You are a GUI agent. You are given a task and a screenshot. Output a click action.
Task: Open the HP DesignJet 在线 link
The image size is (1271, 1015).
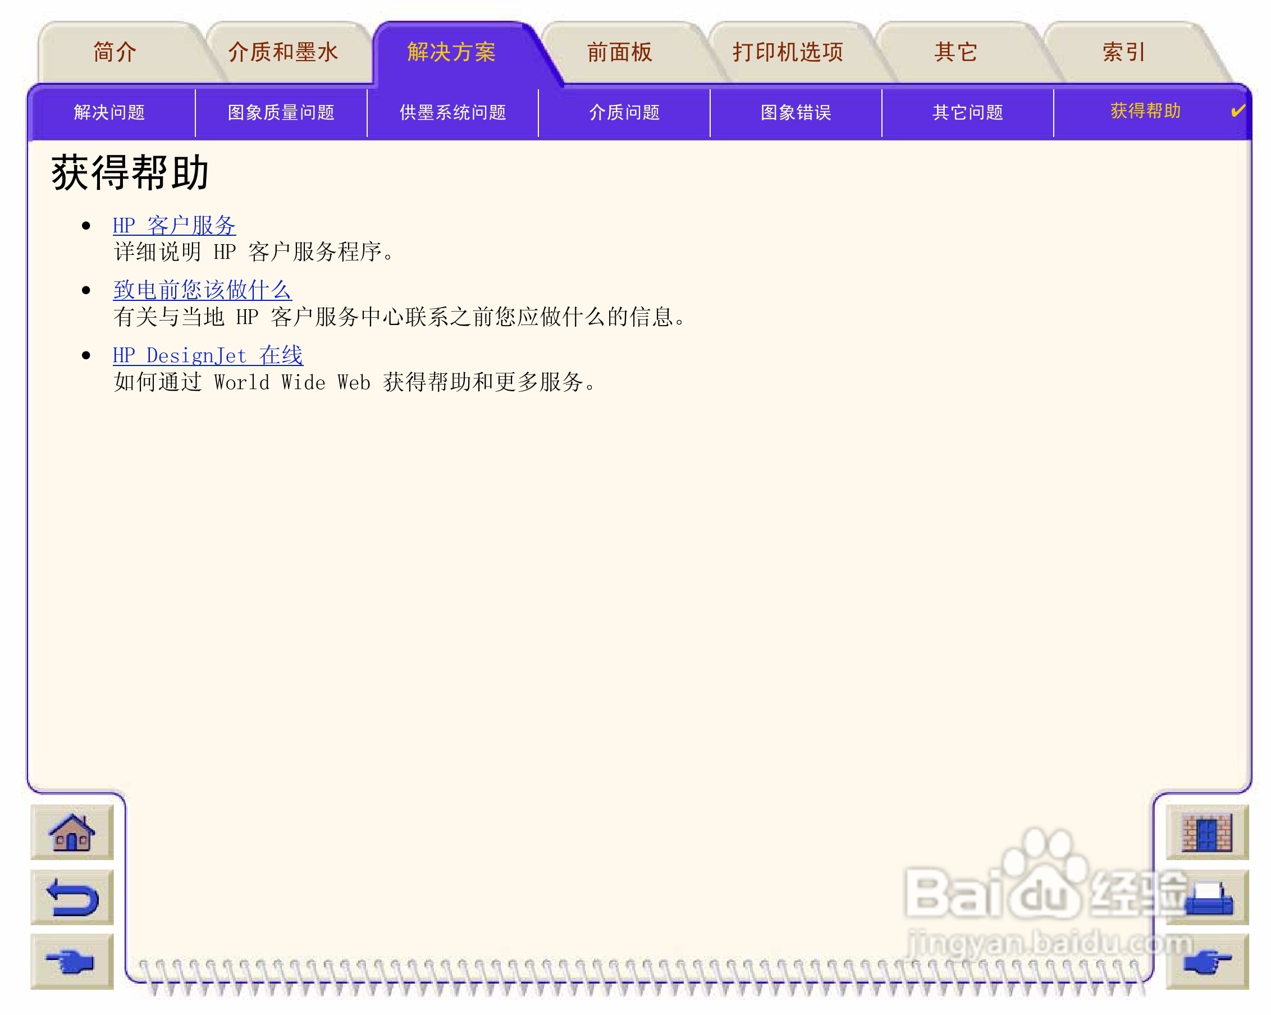pos(208,355)
